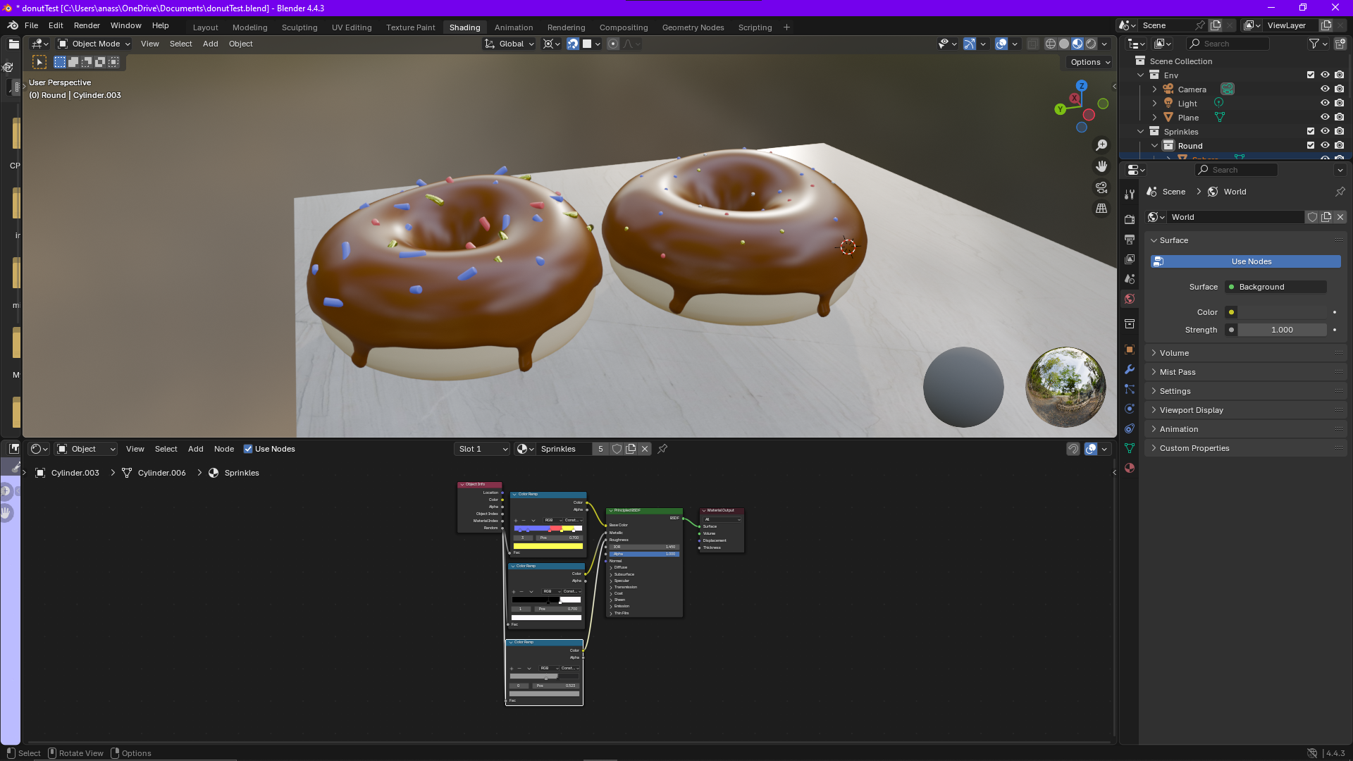Screen dimensions: 1353x761
Task: Open the View Layer properties tab
Action: pyautogui.click(x=1130, y=259)
